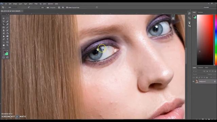Open the crop overlay grid options
This screenshot has height=122, width=217.
(59, 7)
